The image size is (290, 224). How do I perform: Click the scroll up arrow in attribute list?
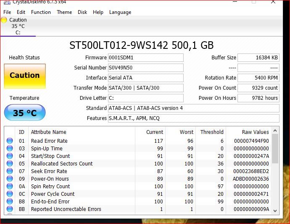(x=275, y=132)
